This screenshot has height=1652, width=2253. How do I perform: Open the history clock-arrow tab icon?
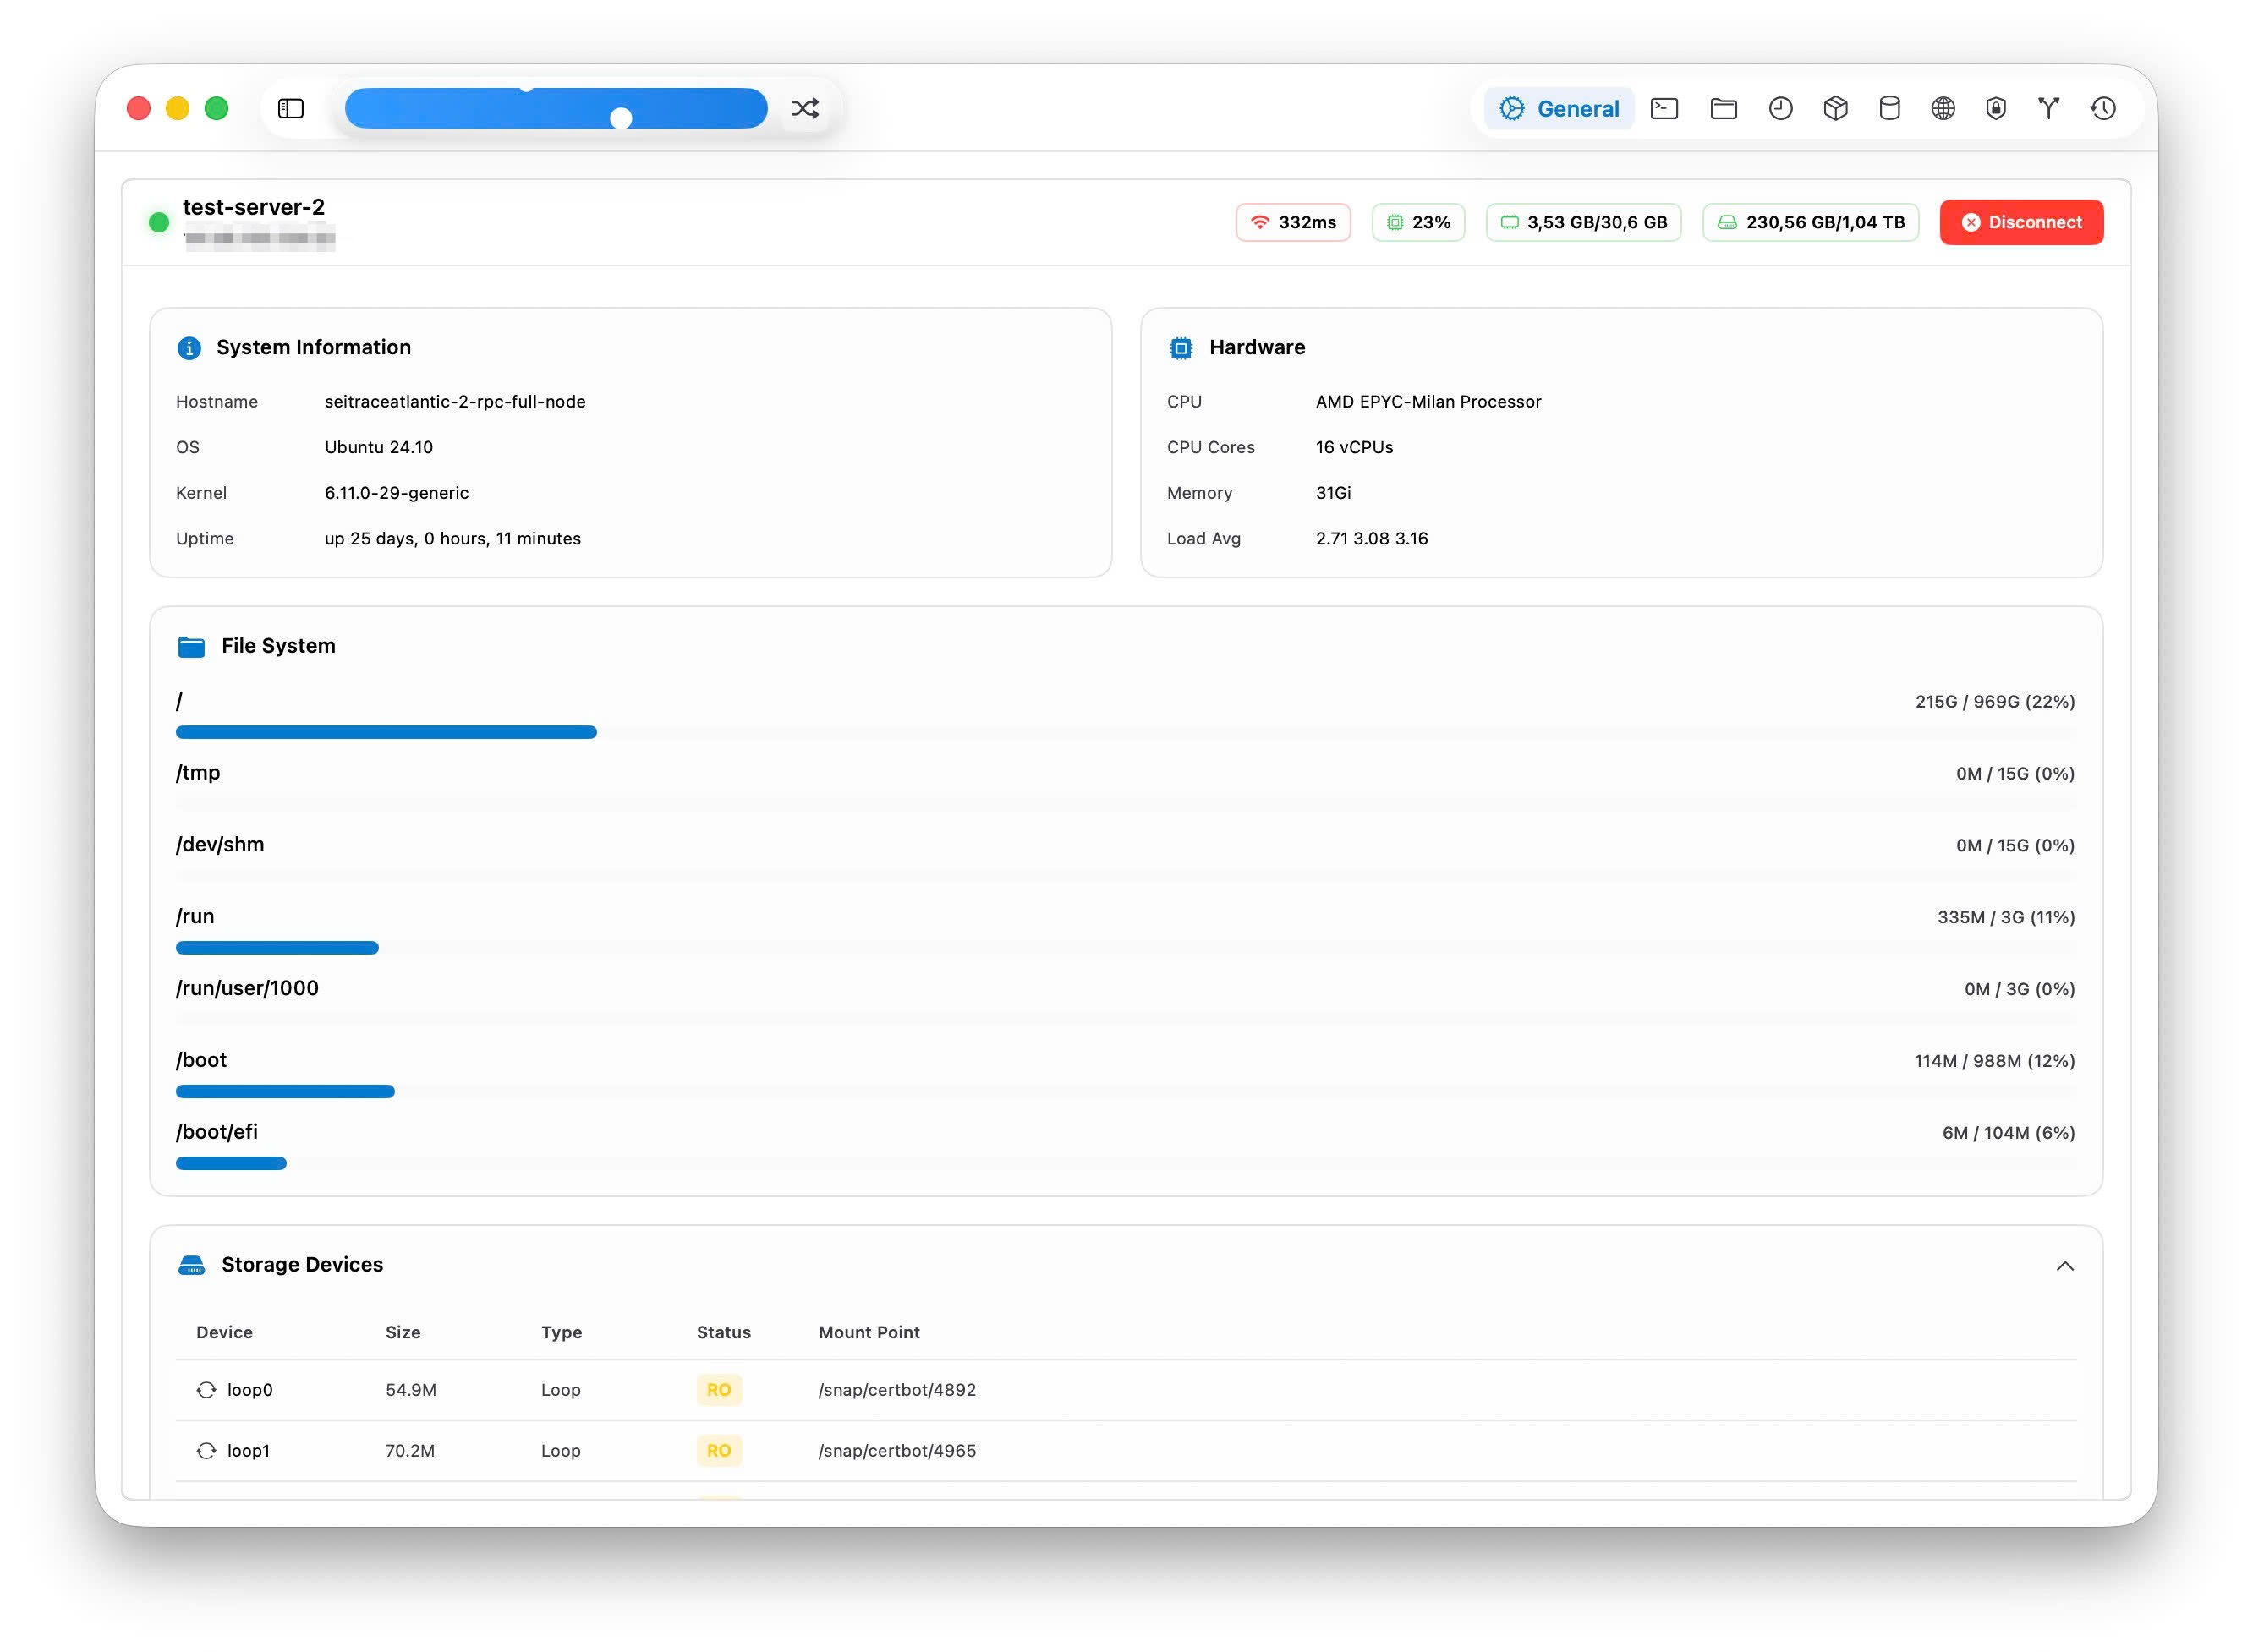[2103, 108]
